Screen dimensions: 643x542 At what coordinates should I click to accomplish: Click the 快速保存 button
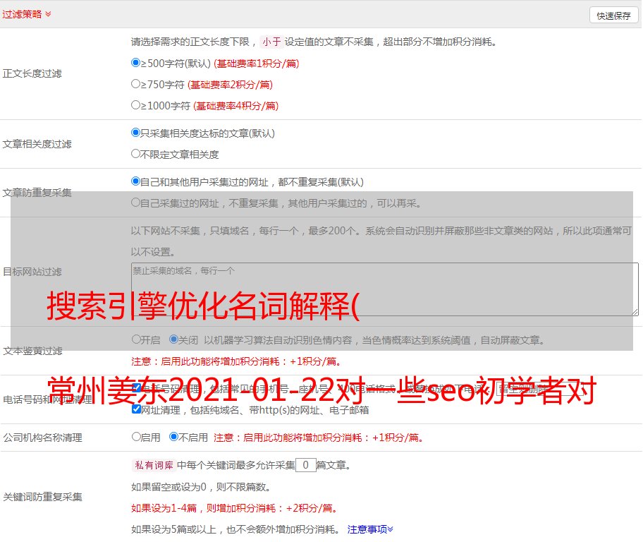pos(614,16)
